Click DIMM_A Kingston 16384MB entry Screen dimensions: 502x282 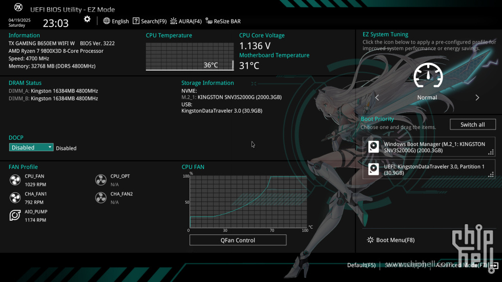[53, 91]
